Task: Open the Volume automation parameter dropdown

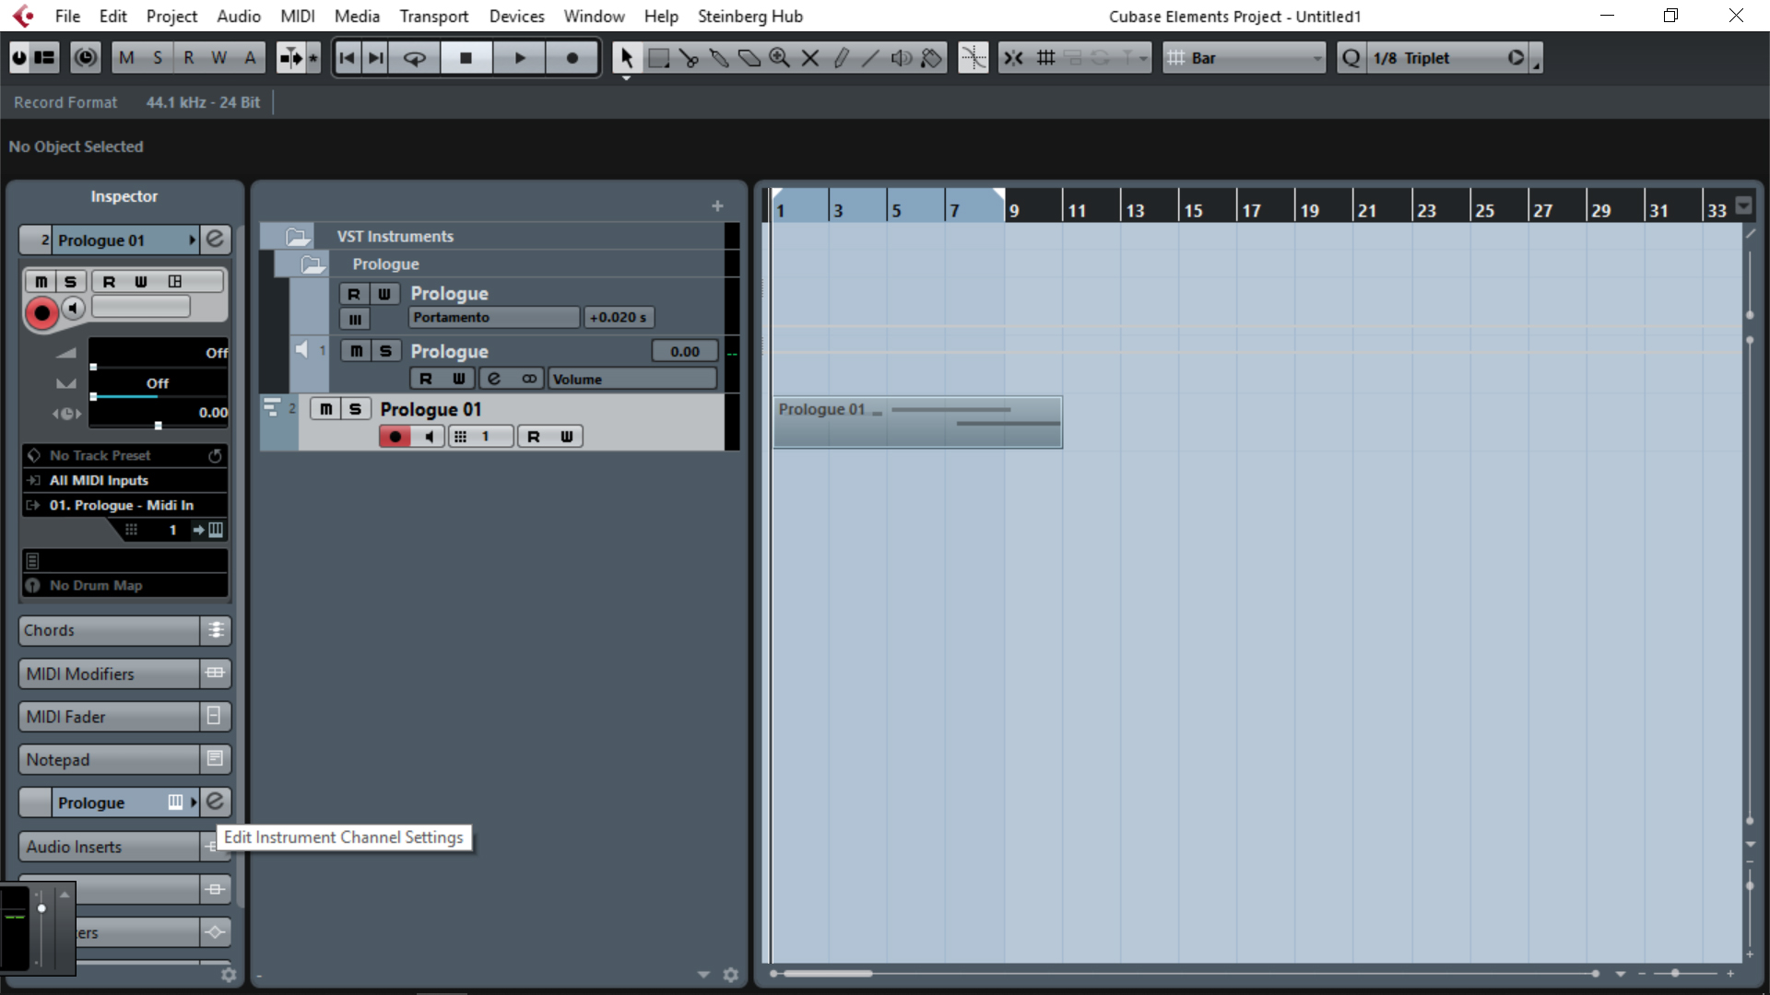Action: (x=632, y=379)
